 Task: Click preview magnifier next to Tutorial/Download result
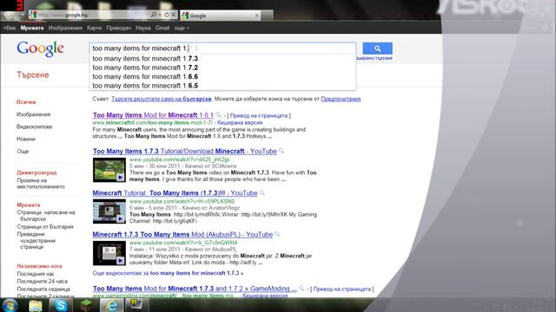coord(281,151)
